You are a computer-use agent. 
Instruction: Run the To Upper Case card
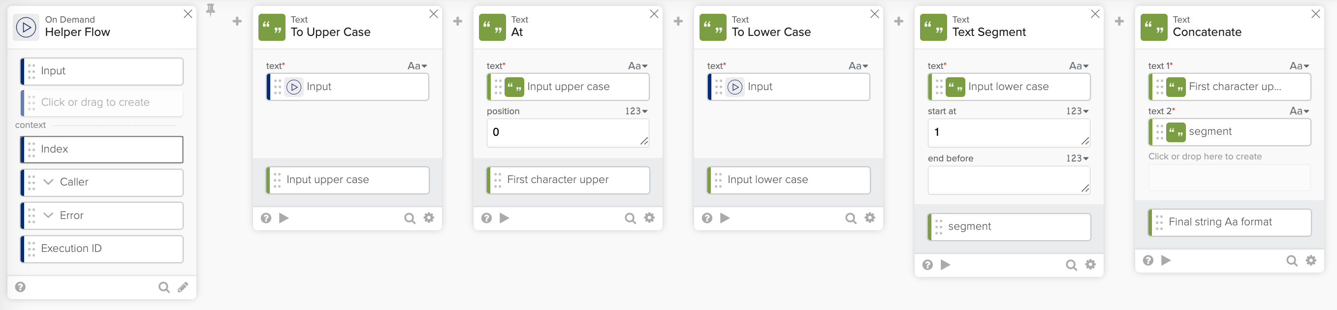point(284,218)
